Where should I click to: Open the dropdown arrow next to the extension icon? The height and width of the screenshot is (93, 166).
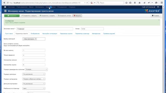click(95, 3)
